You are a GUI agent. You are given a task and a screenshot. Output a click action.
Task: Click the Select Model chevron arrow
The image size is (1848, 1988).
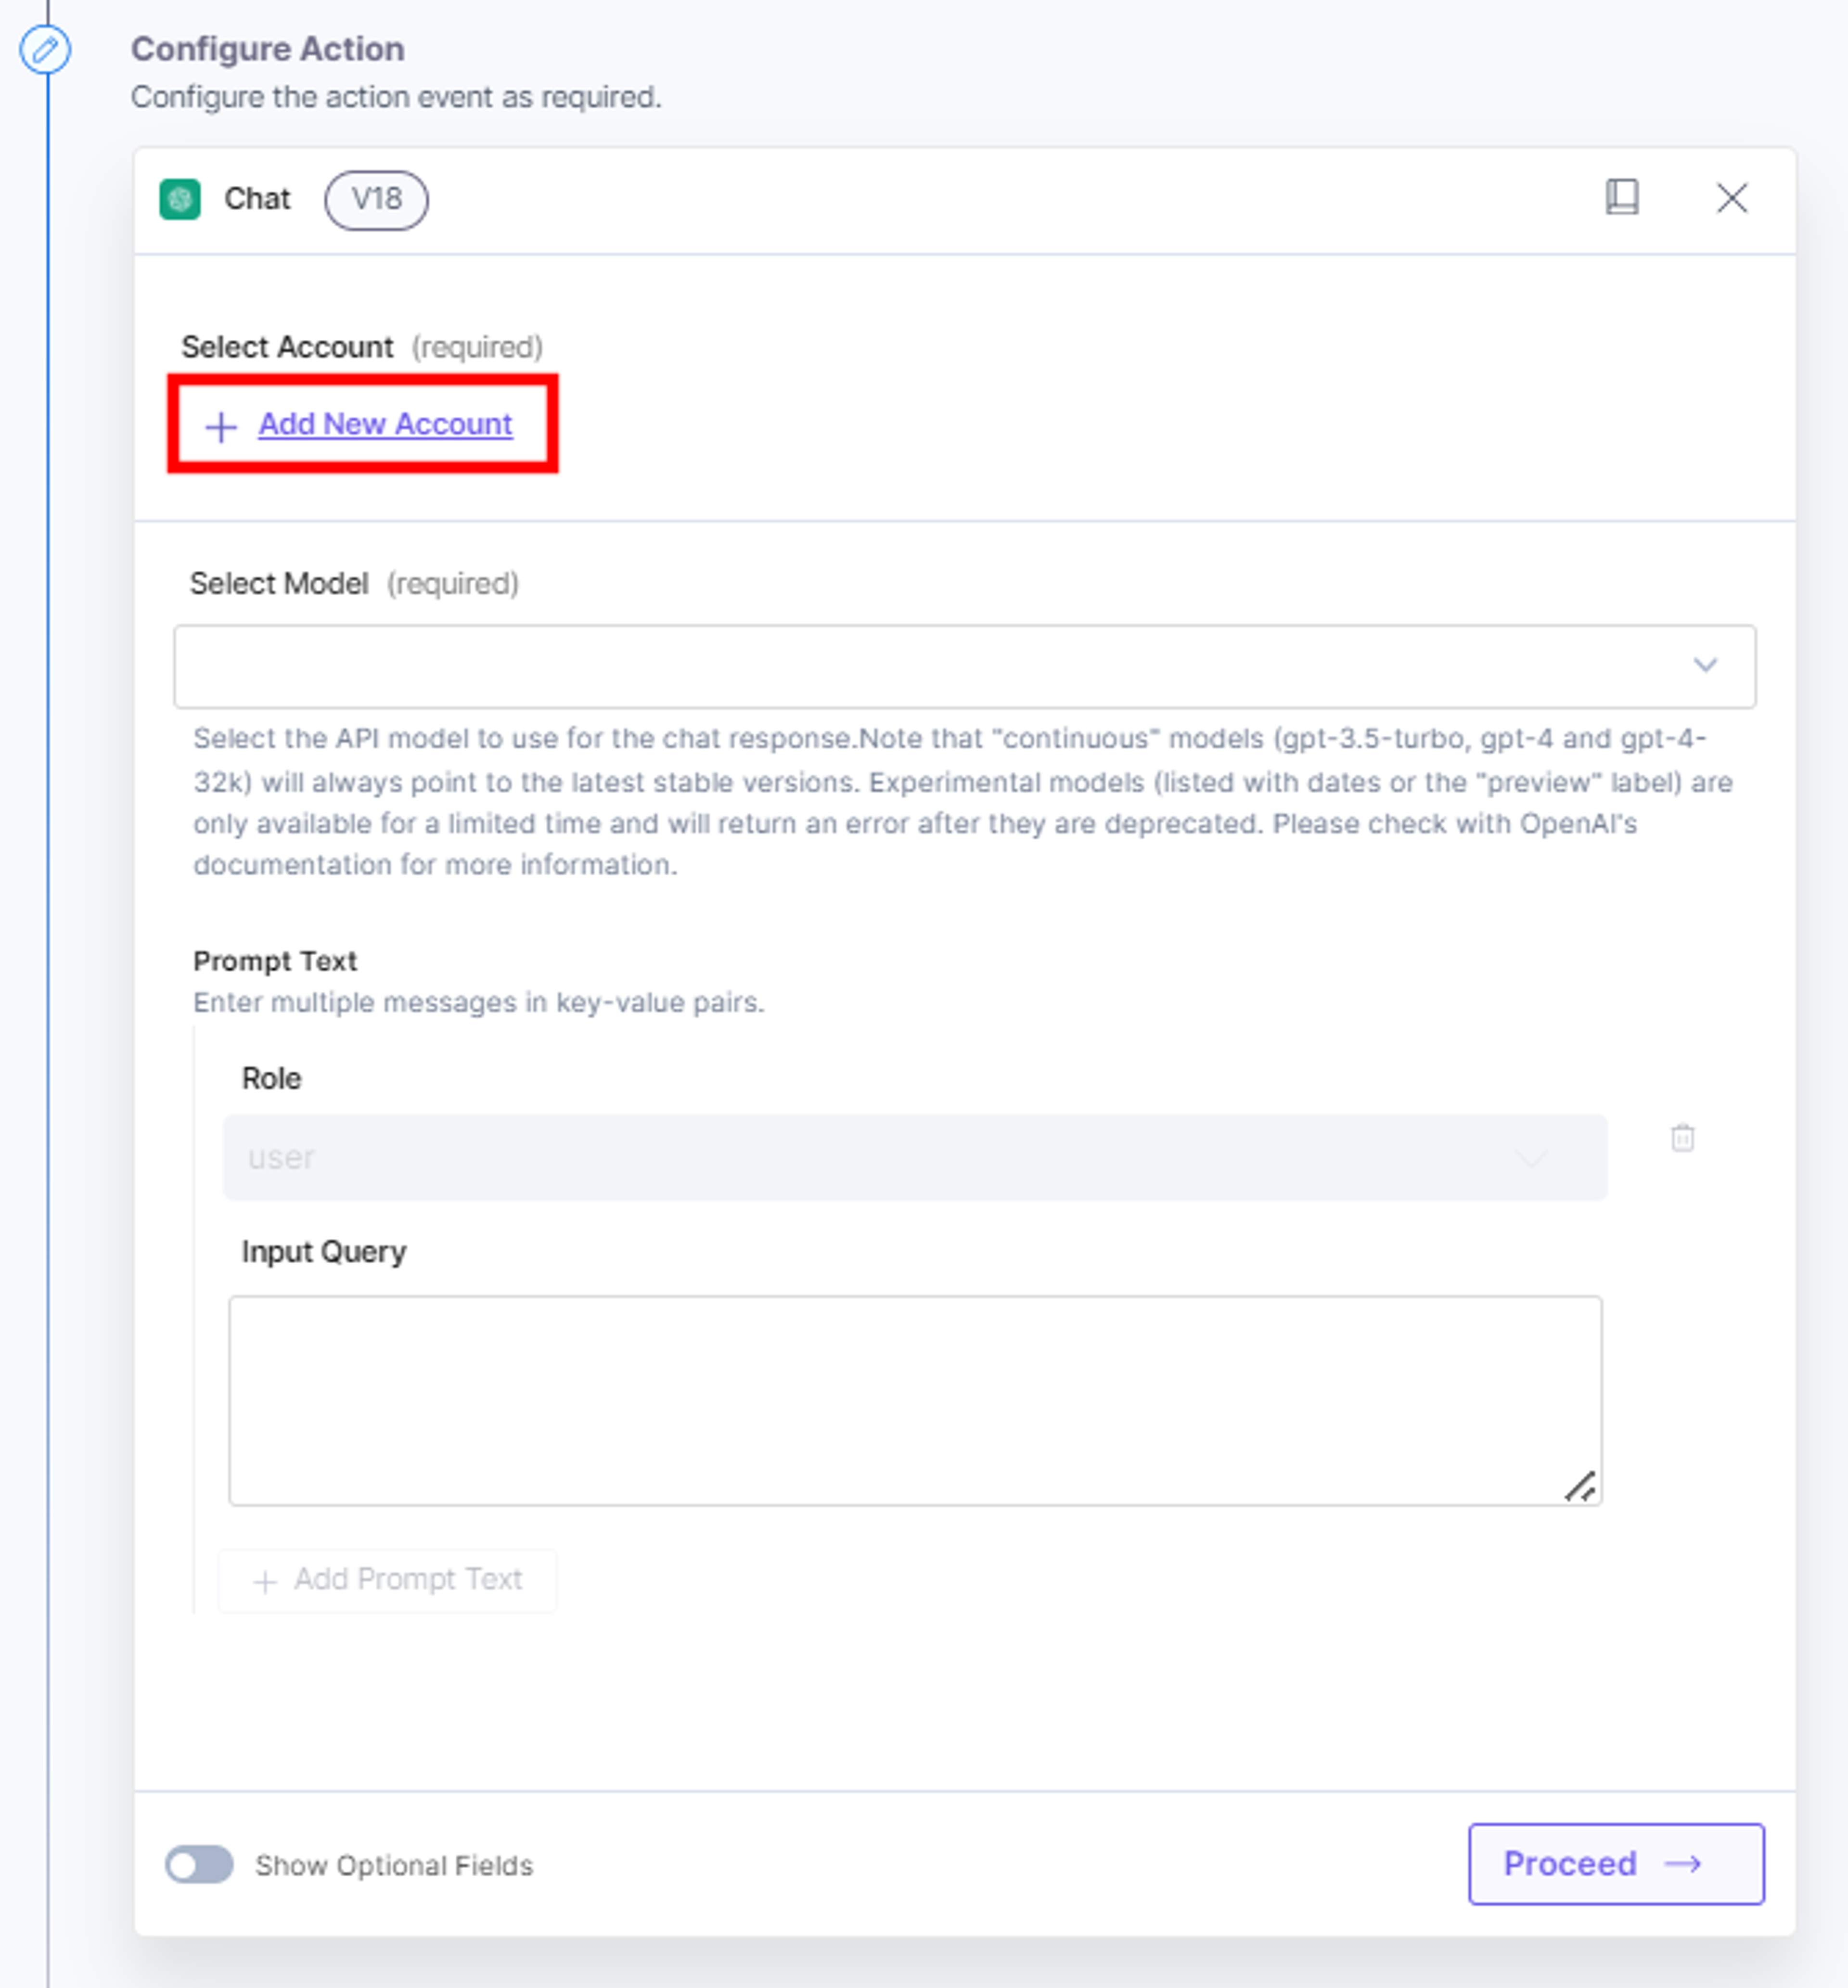[1705, 665]
